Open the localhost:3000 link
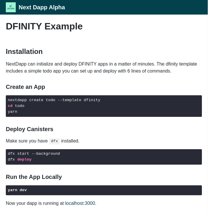Viewport: 208px width, 213px height. [x=80, y=203]
